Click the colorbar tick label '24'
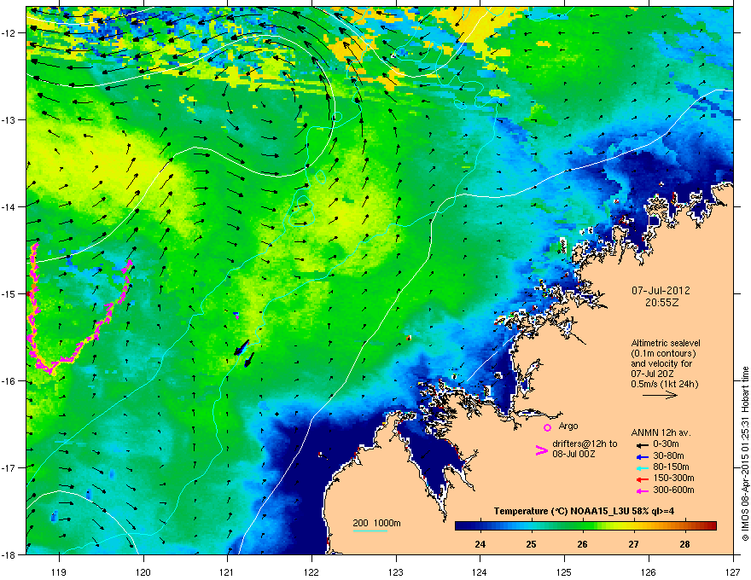Screen dimensions: 751x580 click(480, 544)
